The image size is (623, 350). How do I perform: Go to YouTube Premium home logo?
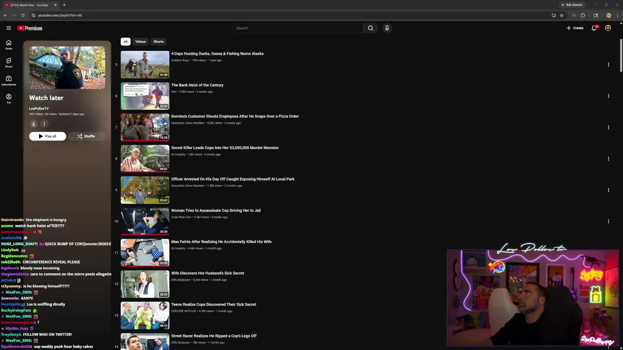[30, 28]
